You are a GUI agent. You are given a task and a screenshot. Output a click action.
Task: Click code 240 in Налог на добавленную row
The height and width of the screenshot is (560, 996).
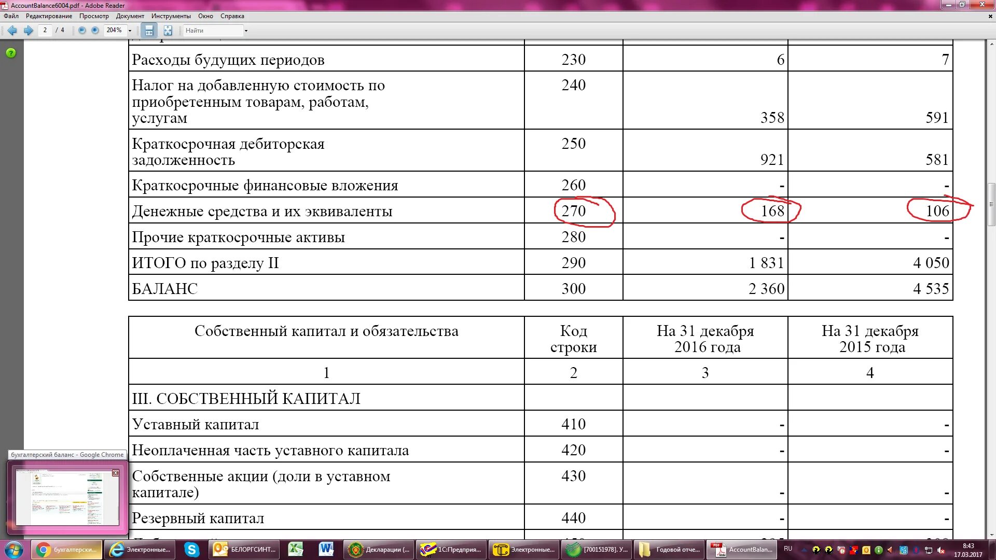(573, 85)
